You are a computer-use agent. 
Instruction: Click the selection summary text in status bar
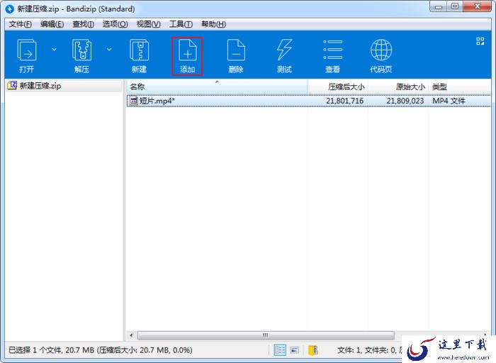coord(101,350)
